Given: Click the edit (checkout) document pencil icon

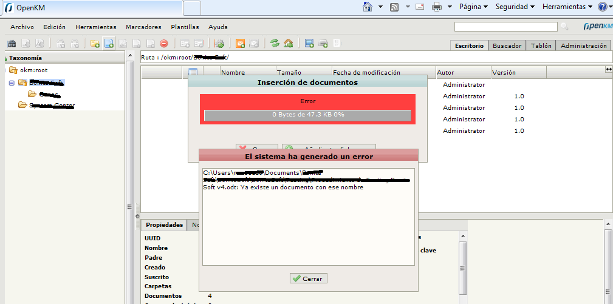Looking at the screenshot, I should [123, 43].
